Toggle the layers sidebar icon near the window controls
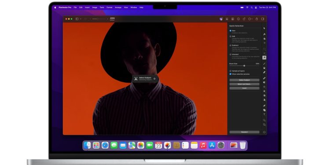Screen dimensions: 330x165 (x=77, y=19)
